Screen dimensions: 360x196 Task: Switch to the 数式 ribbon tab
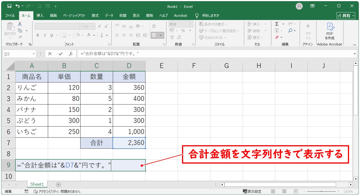pyautogui.click(x=95, y=16)
